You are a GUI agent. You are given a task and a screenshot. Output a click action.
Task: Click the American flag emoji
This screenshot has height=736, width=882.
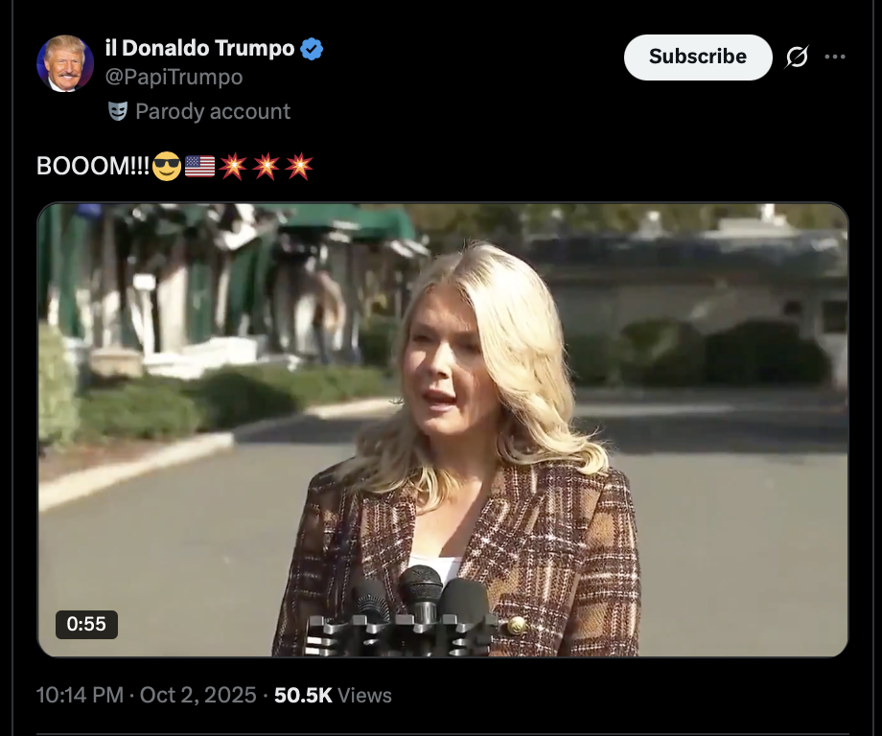199,166
